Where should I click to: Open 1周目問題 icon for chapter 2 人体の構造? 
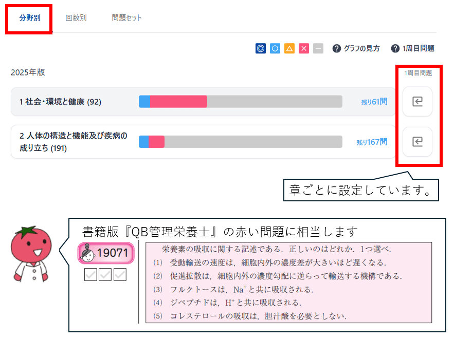coord(417,141)
